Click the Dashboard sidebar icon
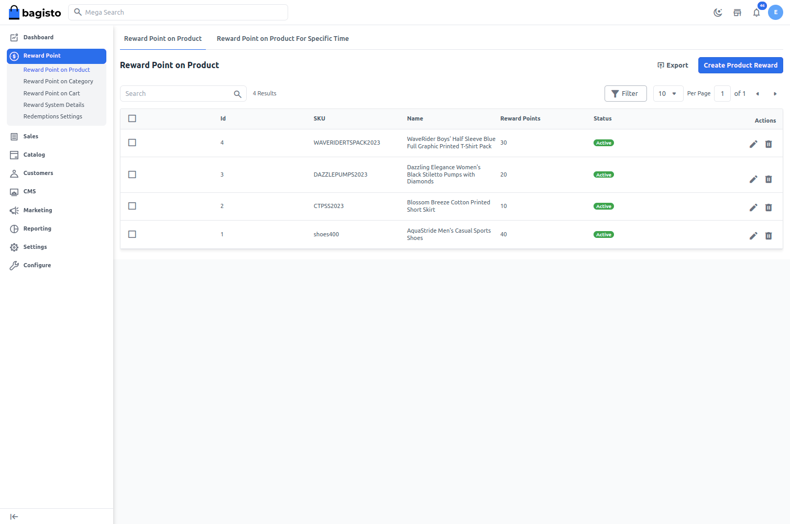Viewport: 790px width, 524px height. (x=14, y=37)
